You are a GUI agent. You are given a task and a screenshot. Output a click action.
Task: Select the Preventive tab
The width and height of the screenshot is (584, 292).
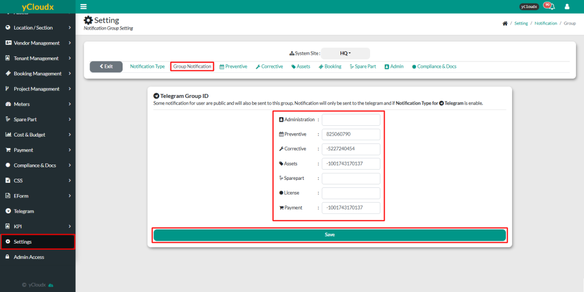[233, 67]
